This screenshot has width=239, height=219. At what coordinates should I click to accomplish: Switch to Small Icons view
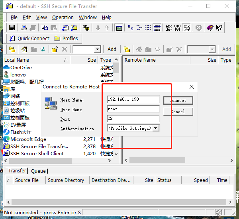coord(139,28)
